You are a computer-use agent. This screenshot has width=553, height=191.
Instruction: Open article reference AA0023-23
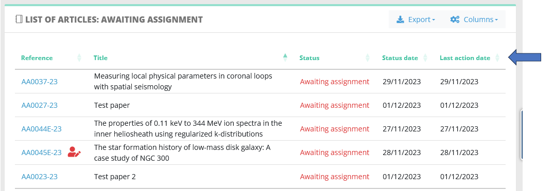[40, 177]
